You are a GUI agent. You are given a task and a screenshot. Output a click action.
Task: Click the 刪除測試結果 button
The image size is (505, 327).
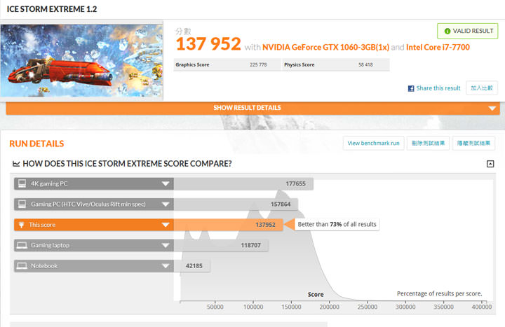pos(428,143)
